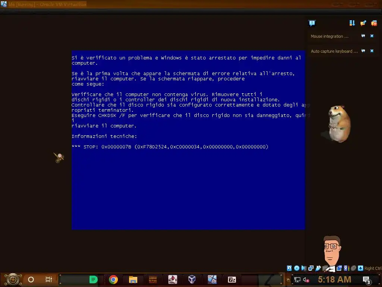Click the USB devices status icon
382x287 pixels.
point(318,268)
